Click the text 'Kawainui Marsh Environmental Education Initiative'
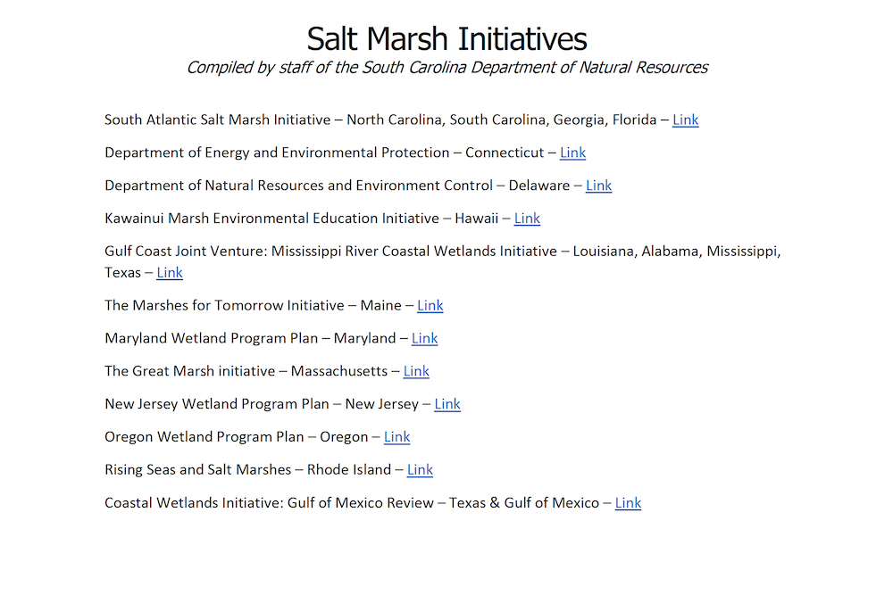Screen dimensions: 893x595 [271, 219]
